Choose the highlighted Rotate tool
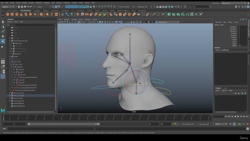Screen dimensions: 250x141 tap(3, 41)
